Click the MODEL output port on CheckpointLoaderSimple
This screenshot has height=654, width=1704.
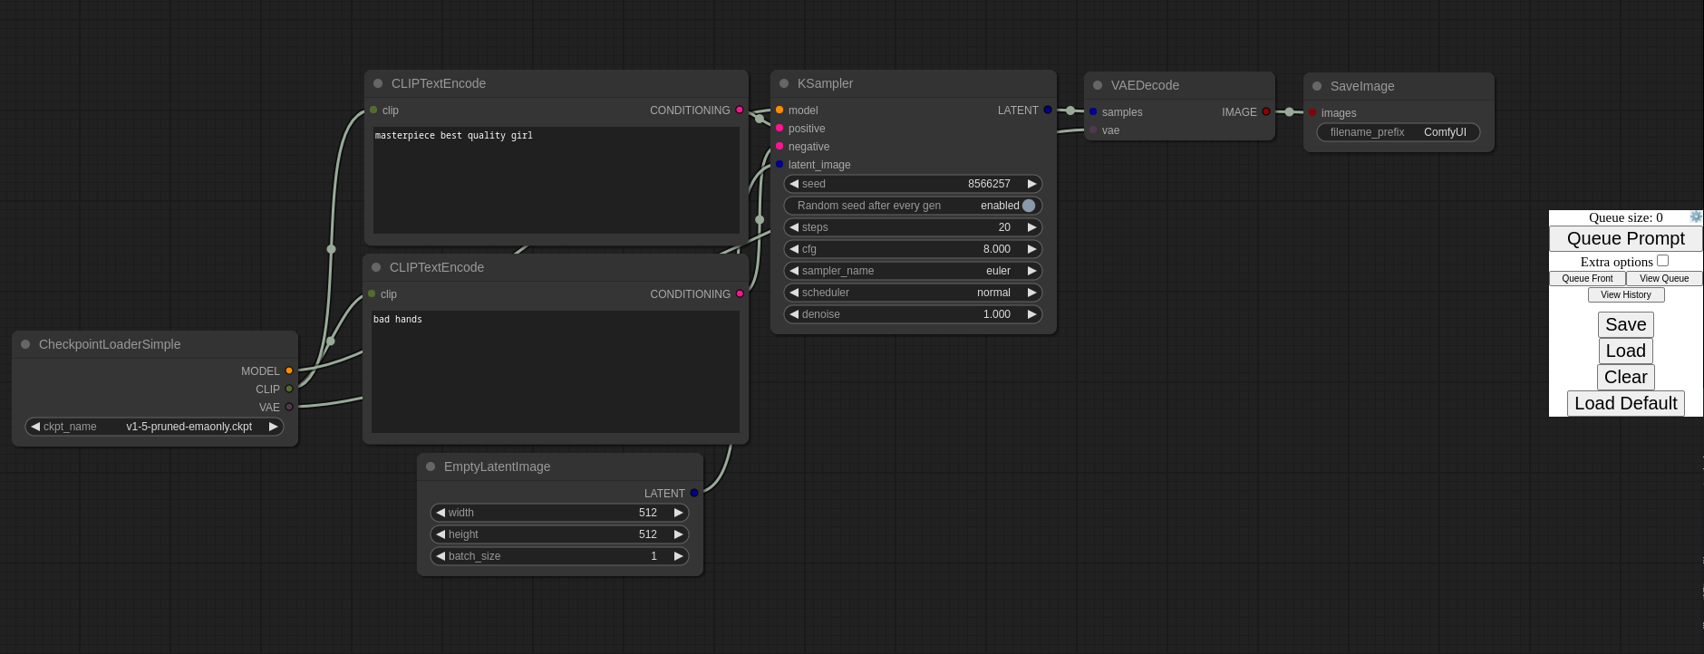(x=289, y=370)
